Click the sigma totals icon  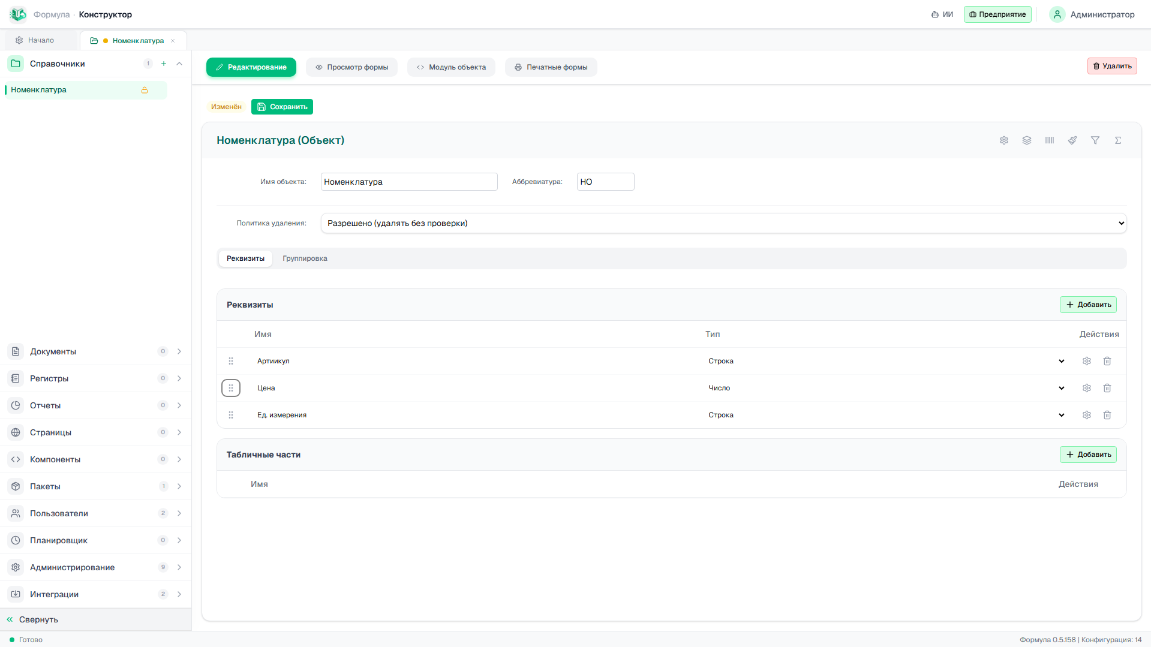click(x=1118, y=140)
